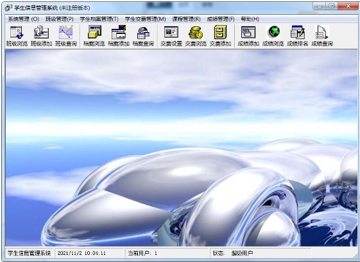This screenshot has height=262, width=360.
Task: Click the 档案添加 icon
Action: pos(119,36)
